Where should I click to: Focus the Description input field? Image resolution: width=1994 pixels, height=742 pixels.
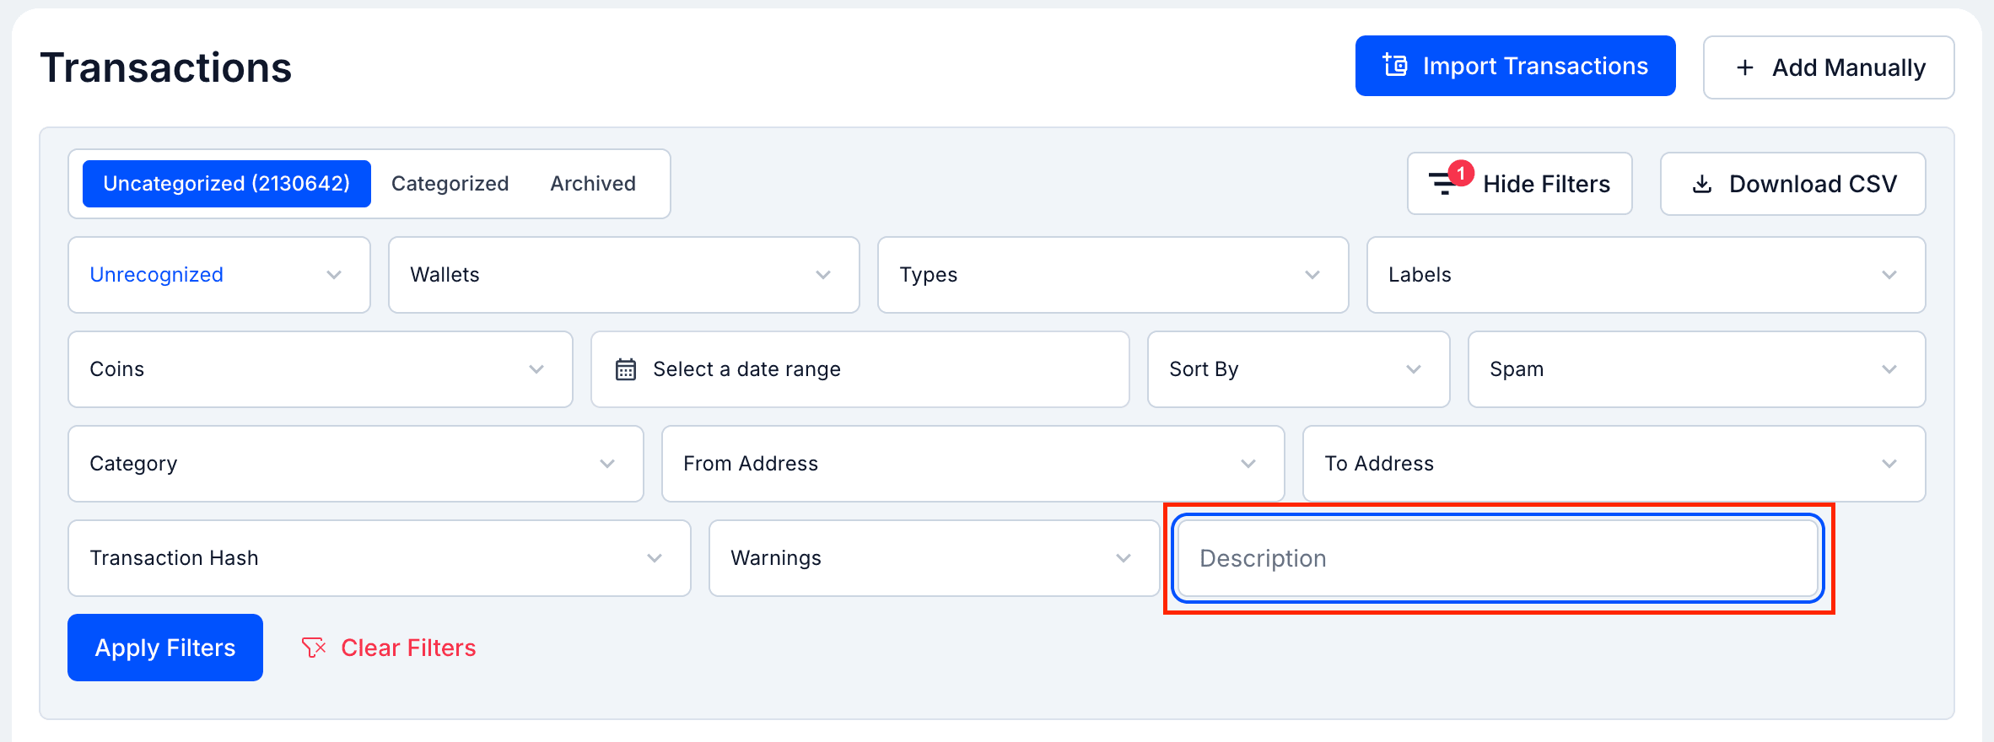1497,558
